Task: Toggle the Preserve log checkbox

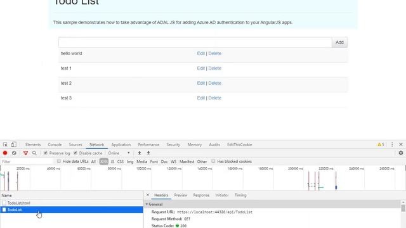Action: [45, 153]
